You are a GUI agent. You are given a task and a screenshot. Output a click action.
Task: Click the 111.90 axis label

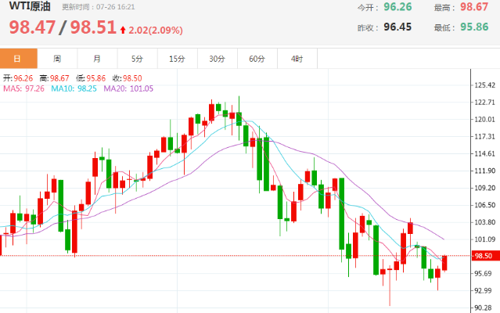pyautogui.click(x=484, y=171)
